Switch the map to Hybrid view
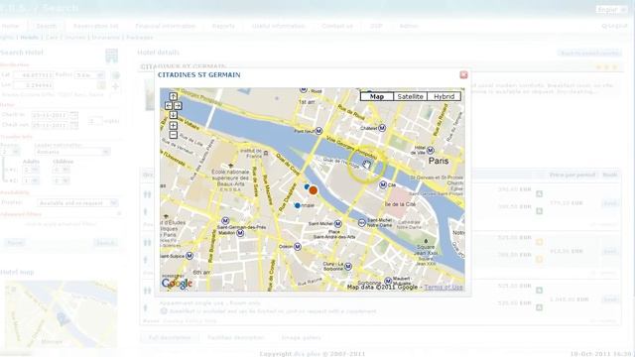This screenshot has height=357, width=635. tap(444, 96)
